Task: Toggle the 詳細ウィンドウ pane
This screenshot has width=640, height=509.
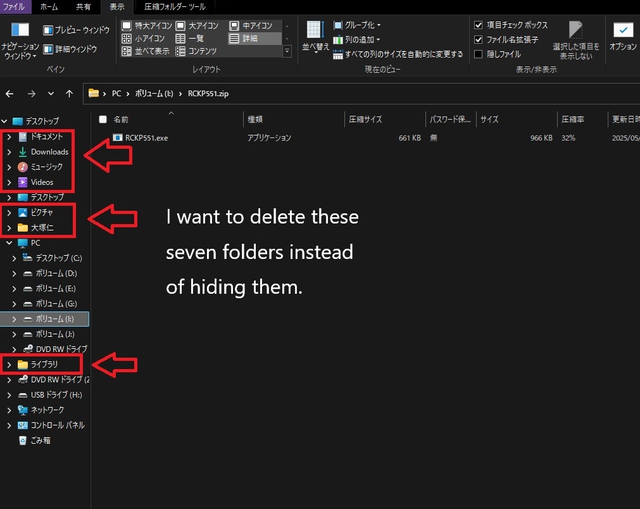Action: point(70,49)
